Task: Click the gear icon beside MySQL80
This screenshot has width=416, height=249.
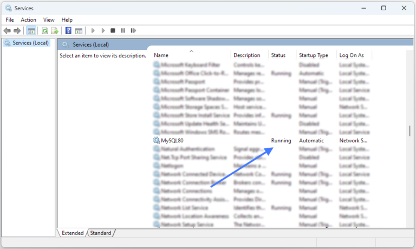Action: pos(157,140)
